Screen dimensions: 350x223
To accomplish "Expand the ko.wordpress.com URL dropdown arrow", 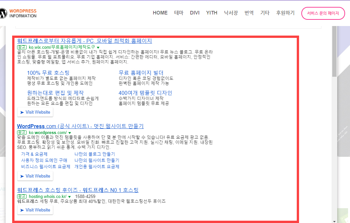I will pos(70,133).
